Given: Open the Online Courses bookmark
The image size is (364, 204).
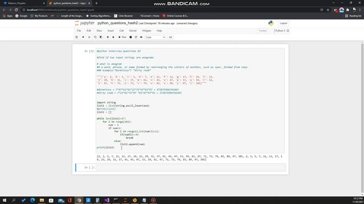Looking at the screenshot, I should coord(175,16).
